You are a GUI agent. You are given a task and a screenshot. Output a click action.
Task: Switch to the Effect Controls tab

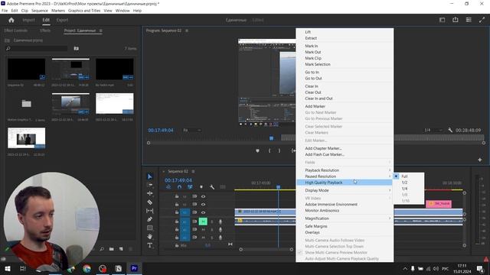[x=16, y=31]
